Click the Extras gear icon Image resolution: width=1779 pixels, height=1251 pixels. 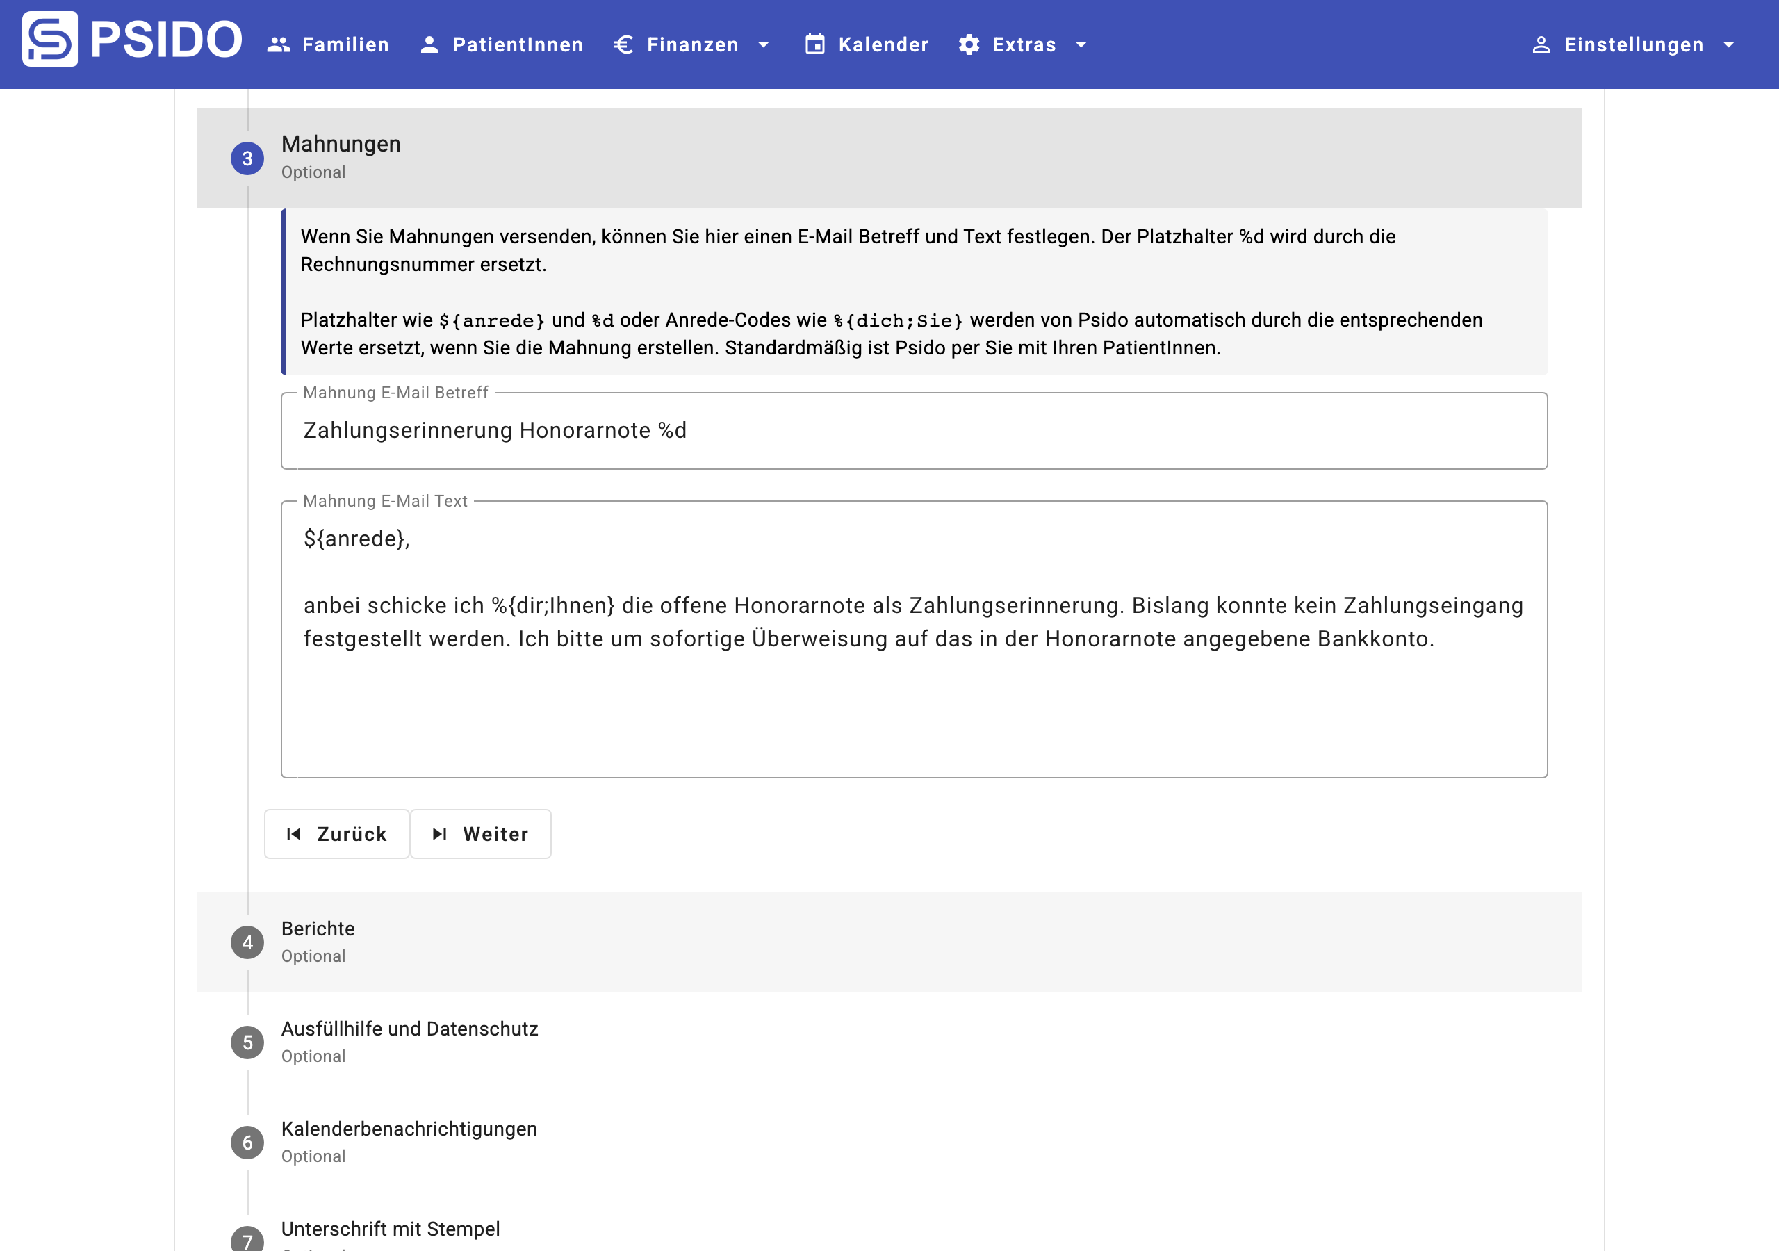click(x=969, y=45)
